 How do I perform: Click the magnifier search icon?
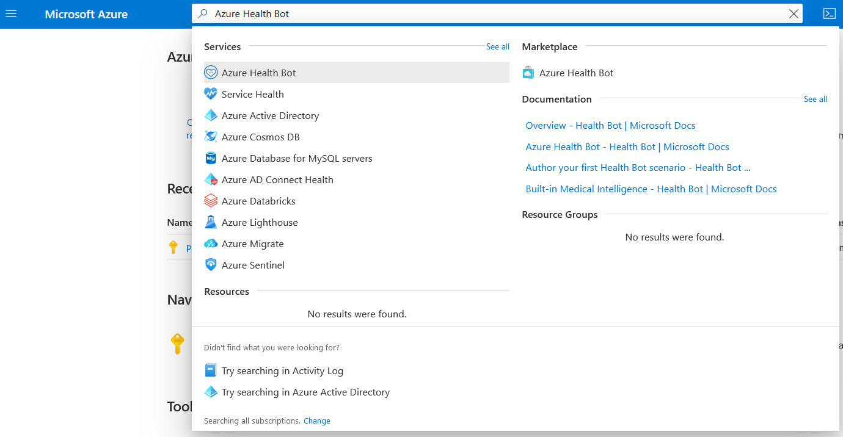tap(203, 13)
